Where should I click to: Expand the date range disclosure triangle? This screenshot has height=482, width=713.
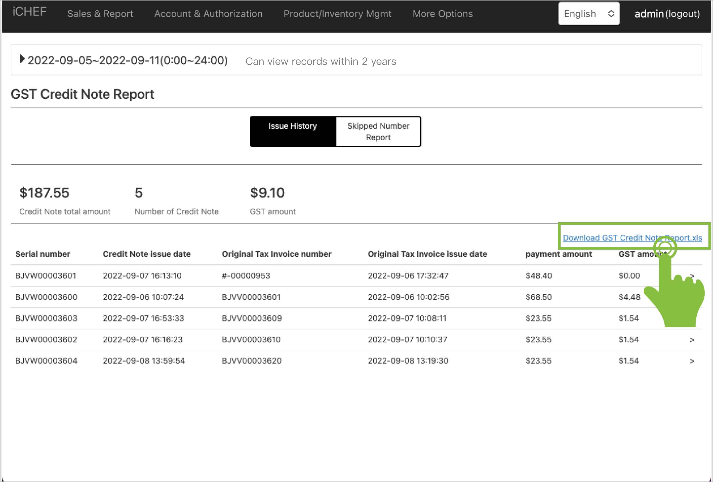(22, 59)
